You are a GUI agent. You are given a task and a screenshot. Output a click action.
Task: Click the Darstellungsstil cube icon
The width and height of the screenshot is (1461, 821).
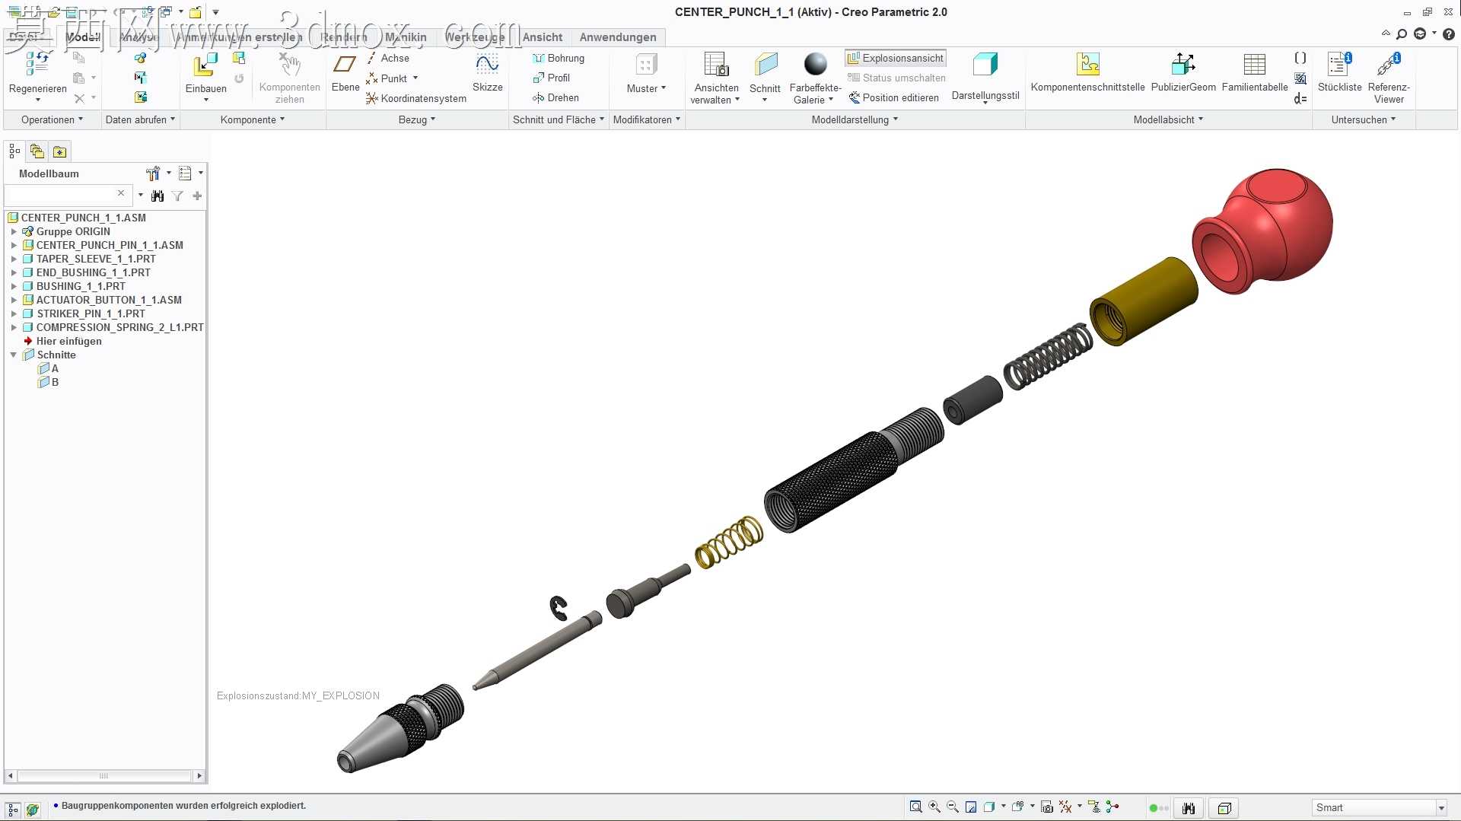pos(985,65)
